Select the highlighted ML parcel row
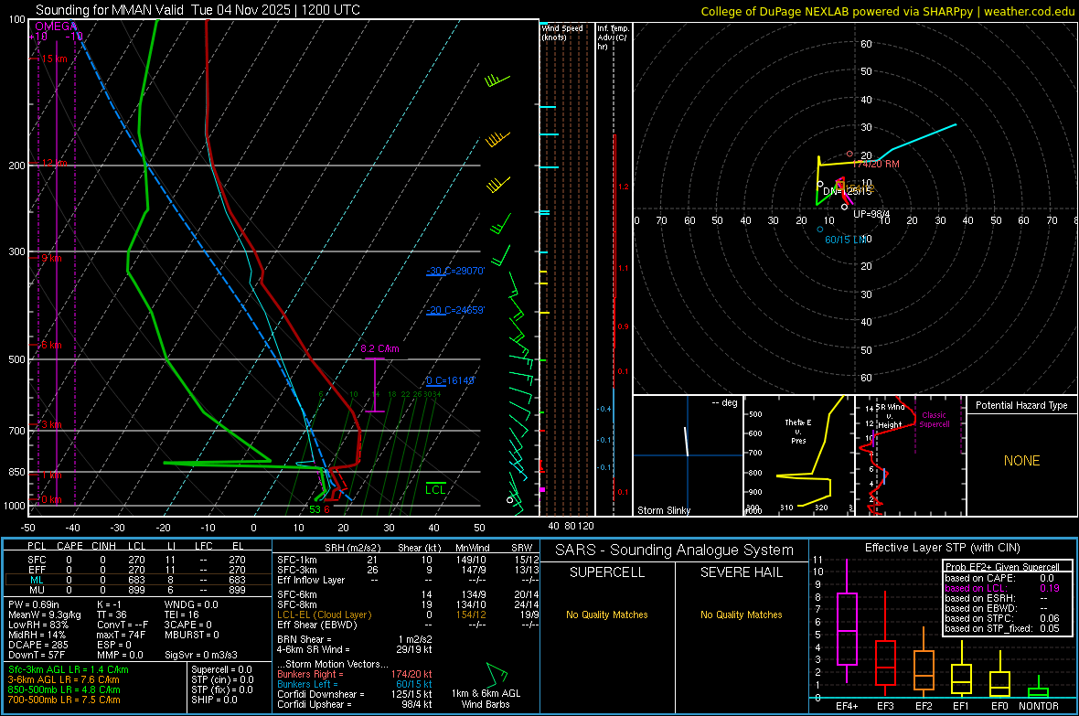 [136, 580]
